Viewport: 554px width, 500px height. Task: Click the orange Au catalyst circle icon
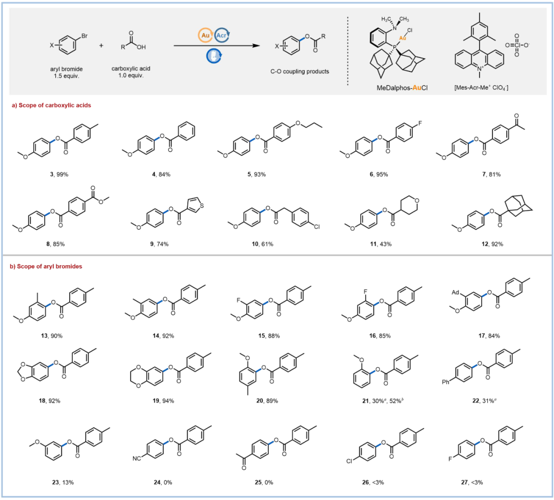(205, 35)
